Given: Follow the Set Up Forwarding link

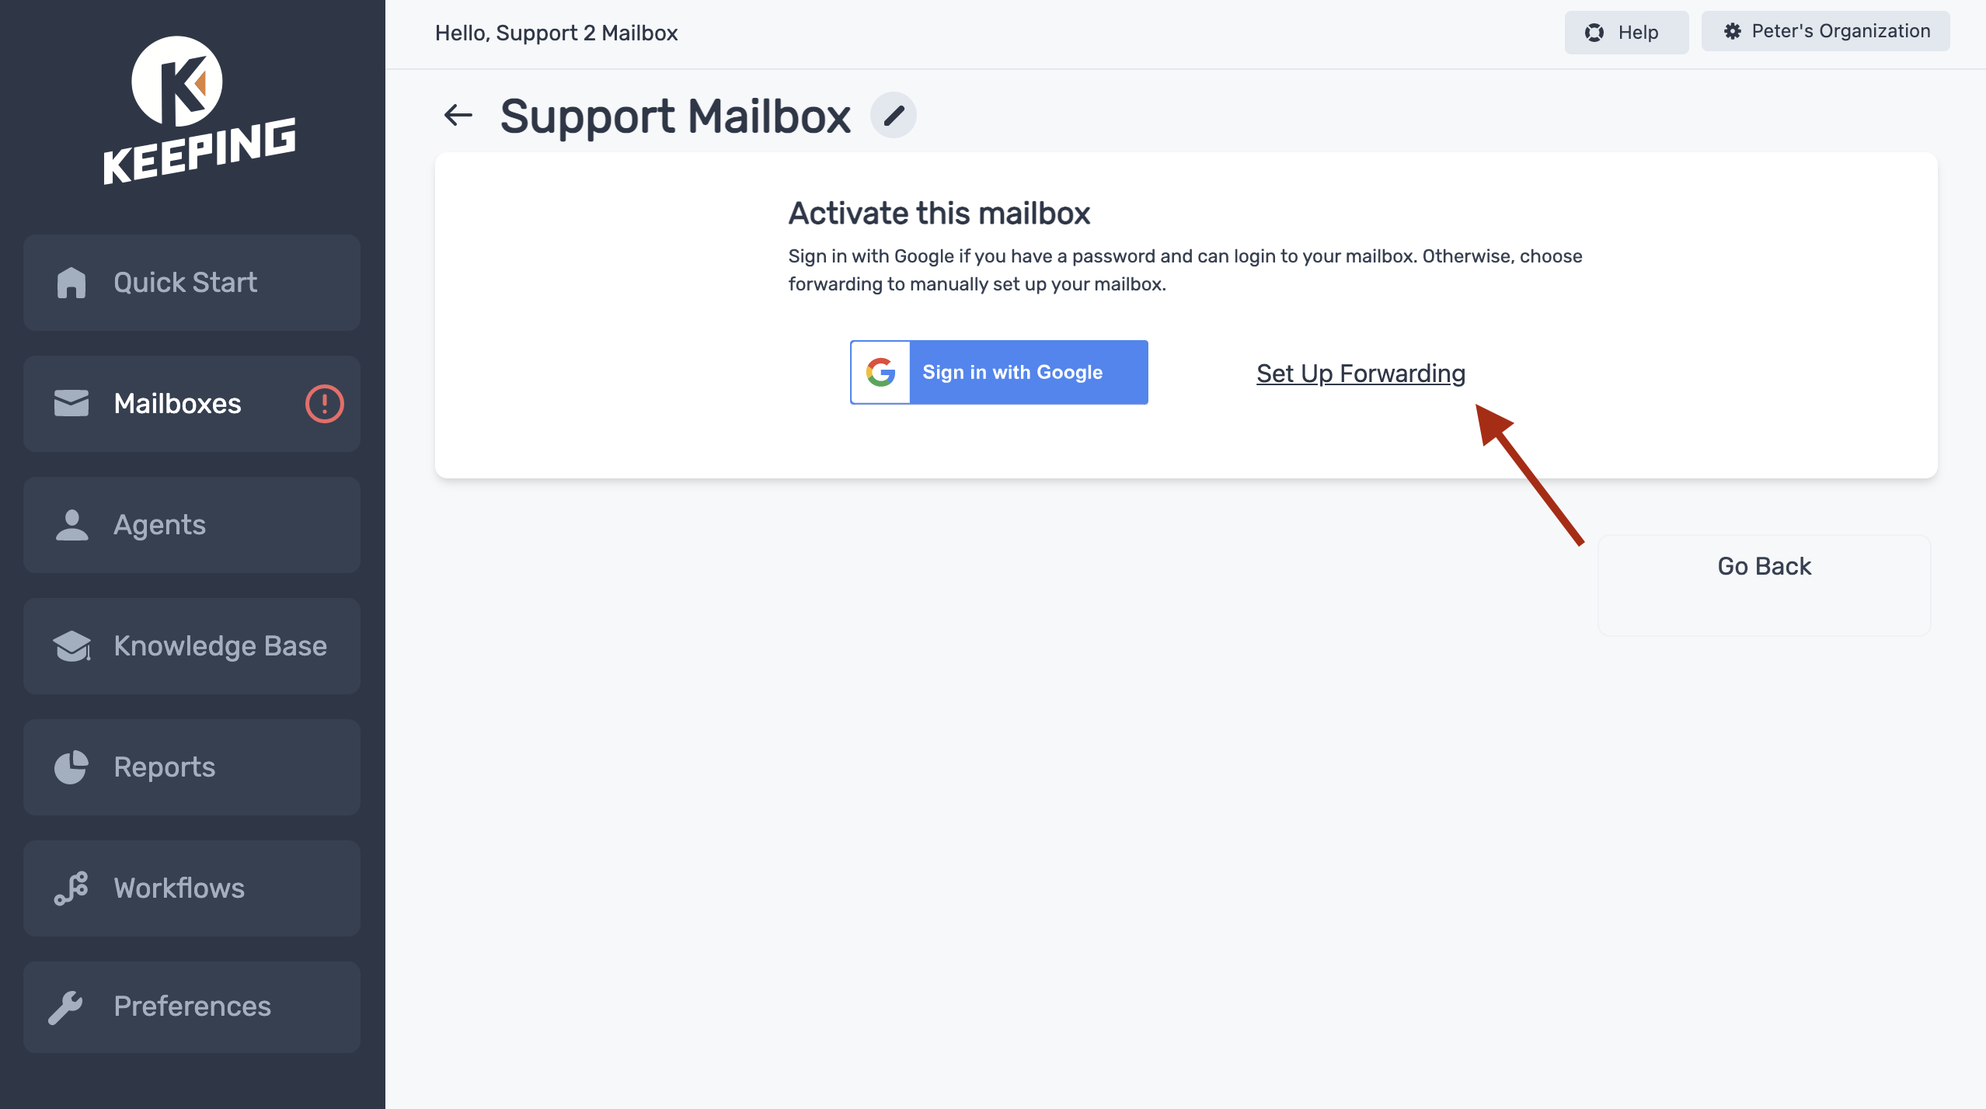Looking at the screenshot, I should [1361, 374].
